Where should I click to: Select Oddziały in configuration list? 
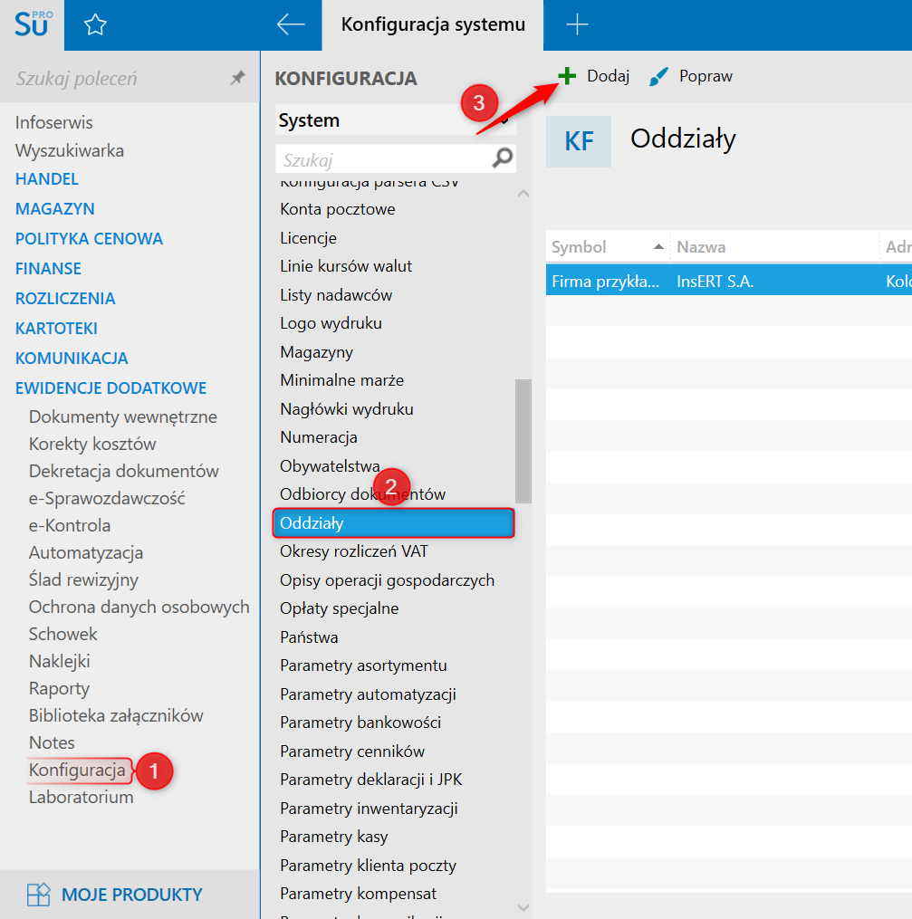point(392,523)
